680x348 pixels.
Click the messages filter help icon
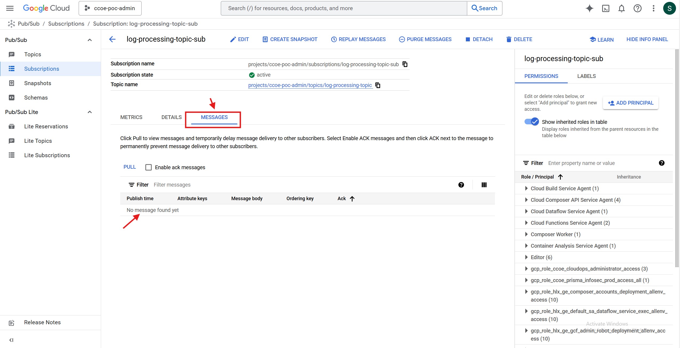point(461,185)
